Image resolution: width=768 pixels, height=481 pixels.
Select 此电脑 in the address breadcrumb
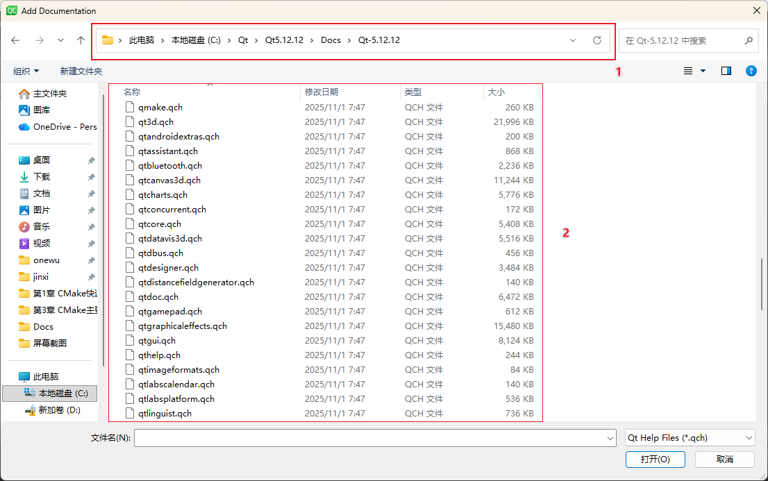[x=142, y=40]
